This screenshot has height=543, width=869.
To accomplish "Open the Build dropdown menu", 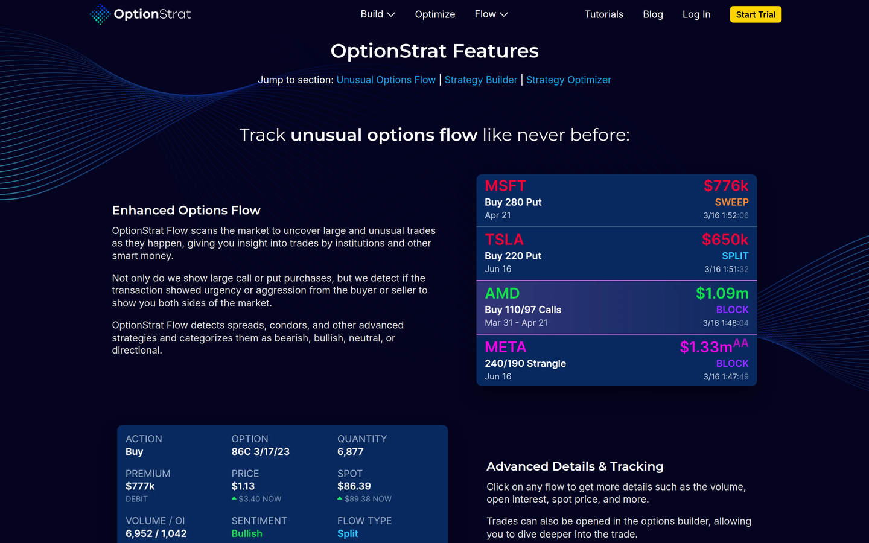I will 378,14.
